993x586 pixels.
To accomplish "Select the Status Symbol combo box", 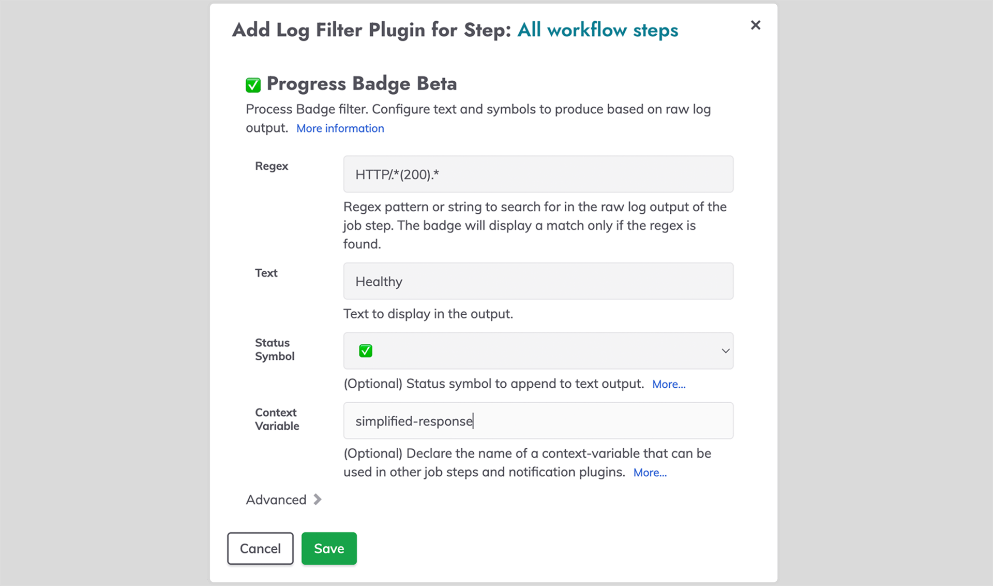I will (x=538, y=351).
